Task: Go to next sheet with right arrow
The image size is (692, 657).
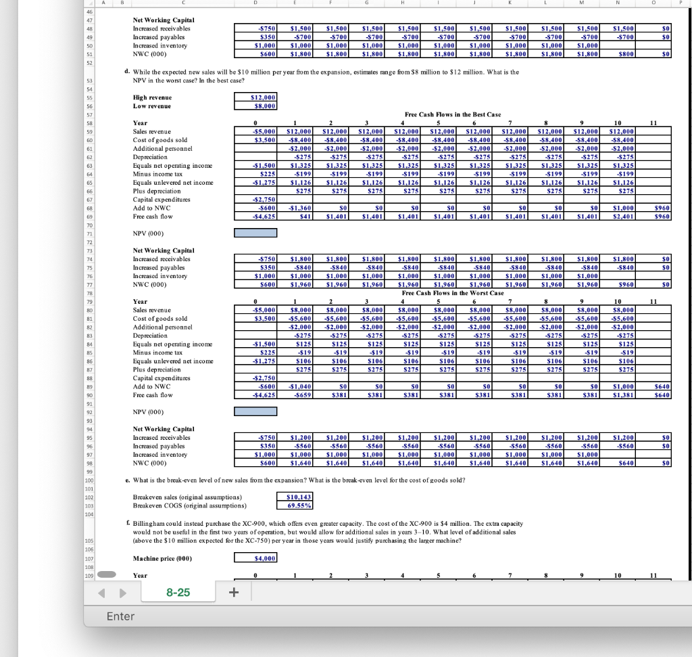Action: click(x=123, y=593)
